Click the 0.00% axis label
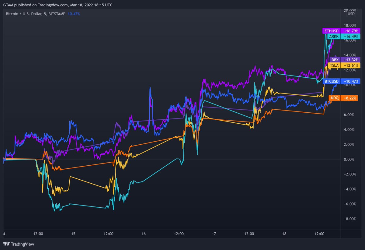 [349, 159]
